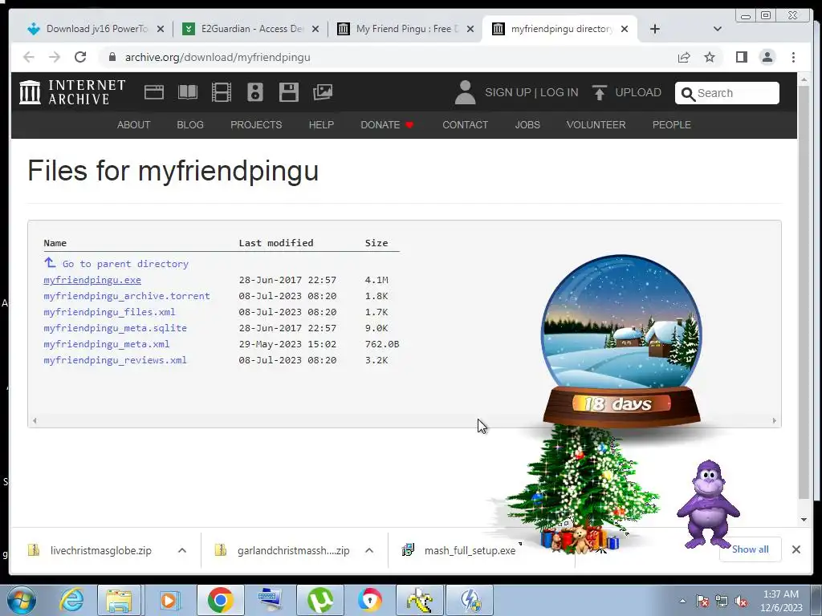Open the BLOG menu item

tap(190, 124)
